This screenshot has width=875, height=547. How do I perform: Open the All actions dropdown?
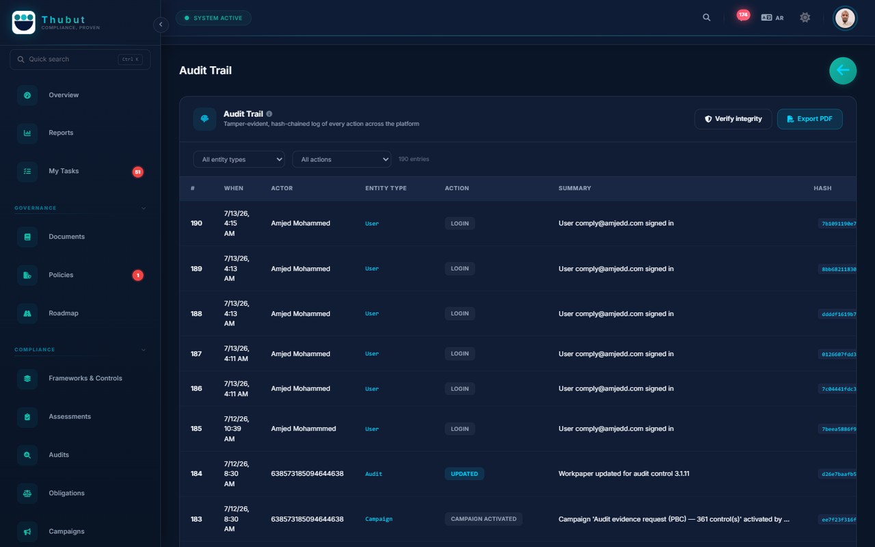[x=342, y=159]
